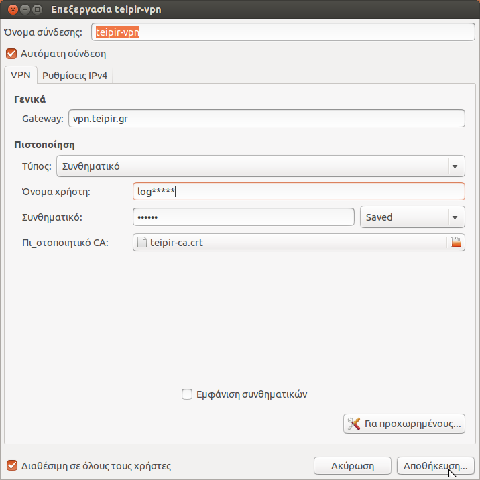
Task: Click the Τύπος: label
Action: 37,166
